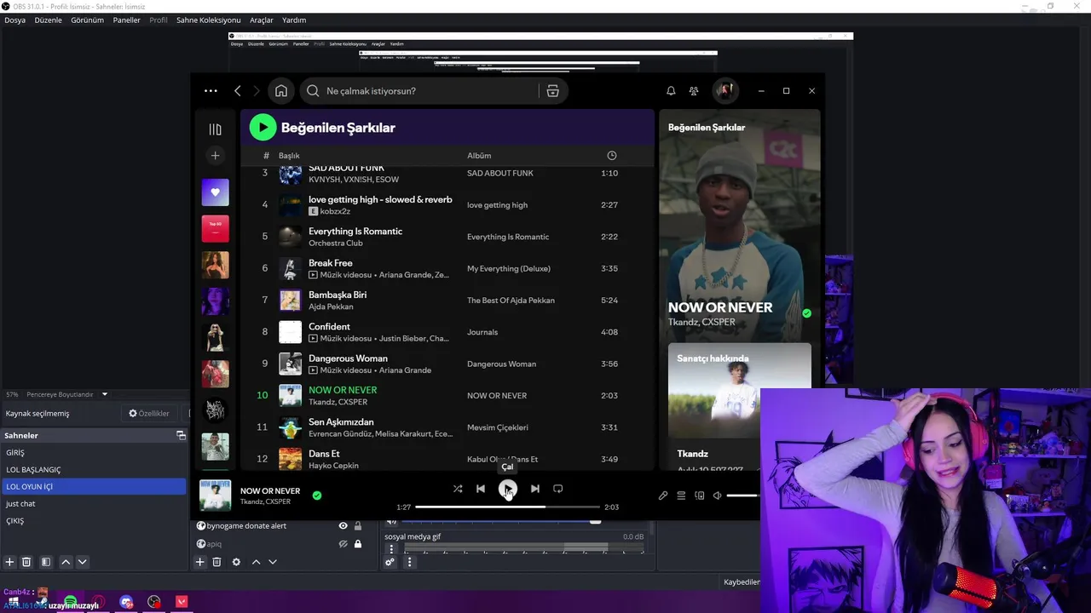Open the lyrics microphone icon

click(x=663, y=496)
